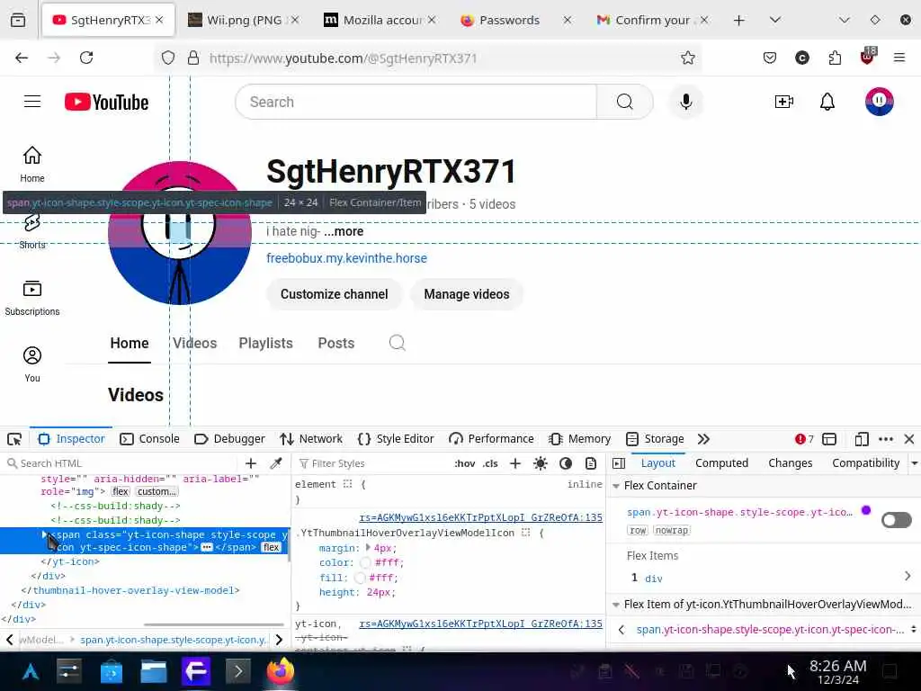The width and height of the screenshot is (921, 691).
Task: Switch to the Console tab
Action: point(149,439)
